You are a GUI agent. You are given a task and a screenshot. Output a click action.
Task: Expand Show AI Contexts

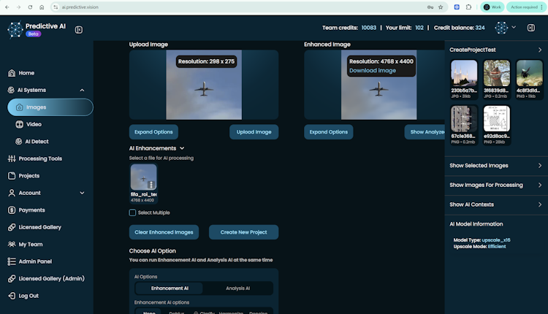[496, 204]
